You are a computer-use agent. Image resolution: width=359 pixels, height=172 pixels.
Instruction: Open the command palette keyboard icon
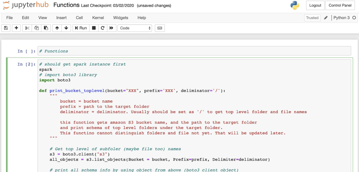tap(160, 28)
